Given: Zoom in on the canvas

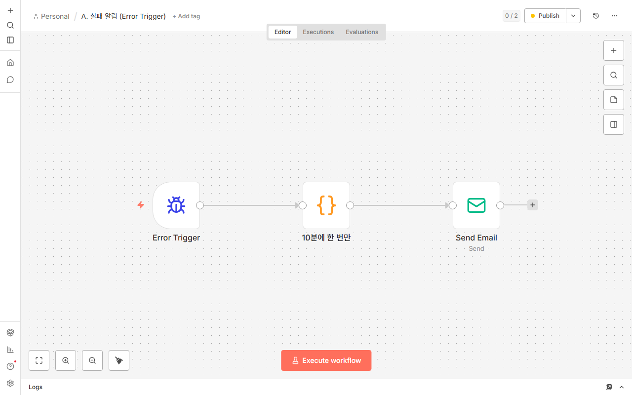Looking at the screenshot, I should [66, 360].
